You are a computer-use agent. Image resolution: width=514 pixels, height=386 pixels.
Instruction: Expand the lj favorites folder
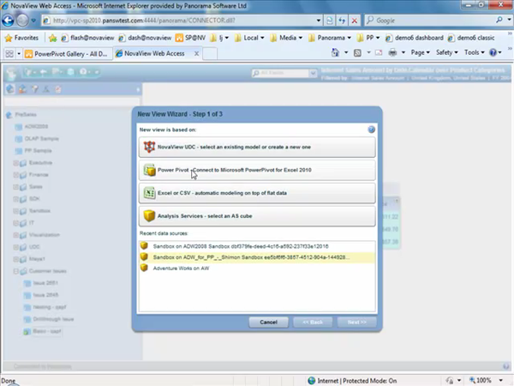click(219, 38)
